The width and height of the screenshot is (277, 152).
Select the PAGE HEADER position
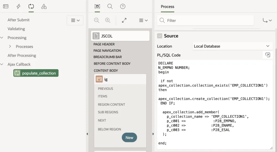[x=104, y=44]
